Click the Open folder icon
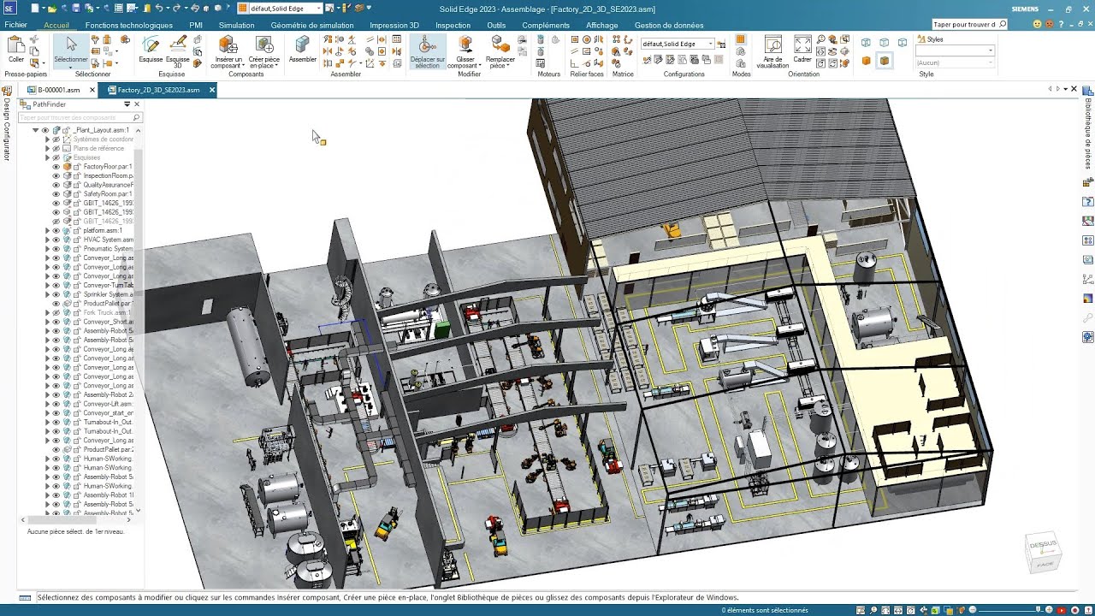This screenshot has width=1095, height=616. pos(52,8)
